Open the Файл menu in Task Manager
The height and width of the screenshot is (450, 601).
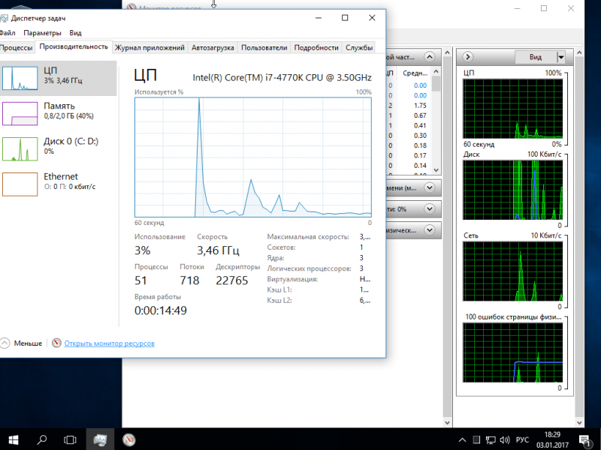pyautogui.click(x=8, y=33)
